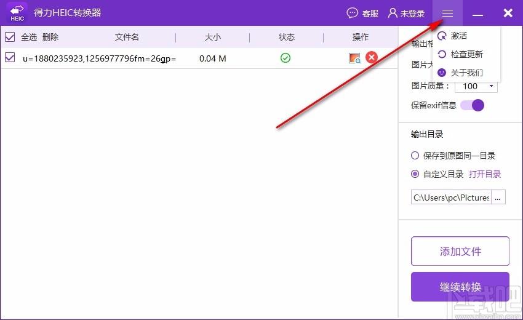The height and width of the screenshot is (320, 523).
Task: Uncheck the file row checkbox
Action: [x=10, y=57]
